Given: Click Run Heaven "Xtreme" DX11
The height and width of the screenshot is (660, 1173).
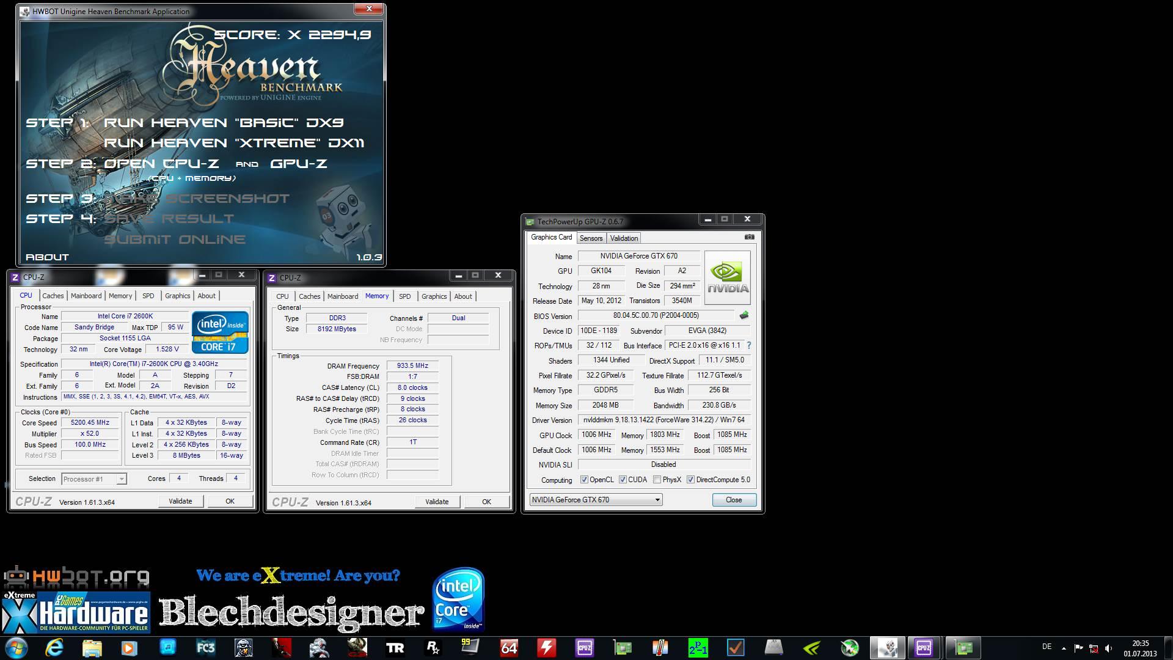Looking at the screenshot, I should pos(234,143).
